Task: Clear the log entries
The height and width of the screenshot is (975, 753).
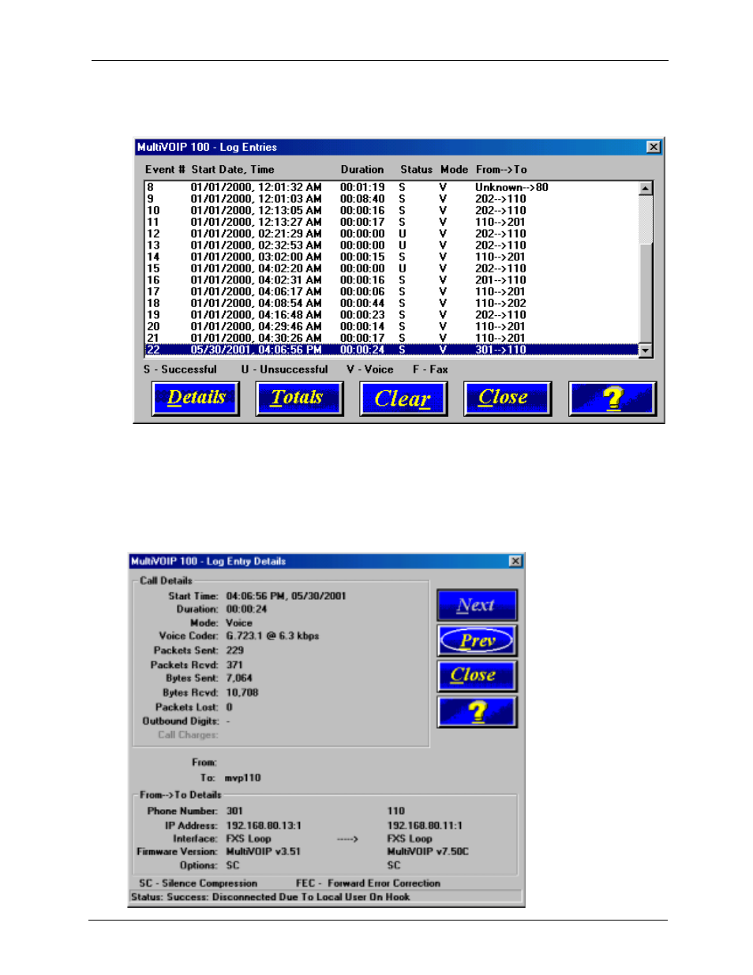Action: 403,399
